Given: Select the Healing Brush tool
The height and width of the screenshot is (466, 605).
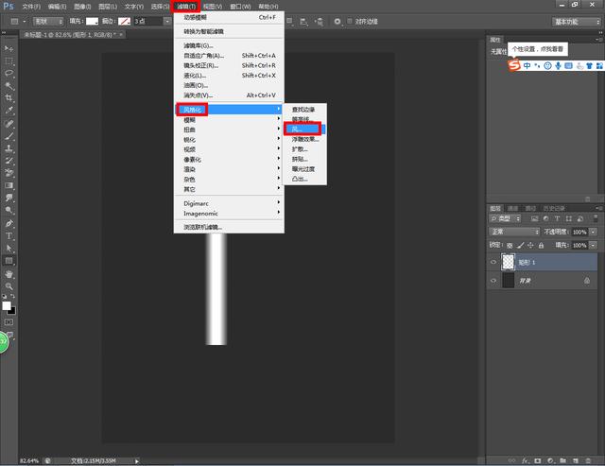Looking at the screenshot, I should point(9,124).
